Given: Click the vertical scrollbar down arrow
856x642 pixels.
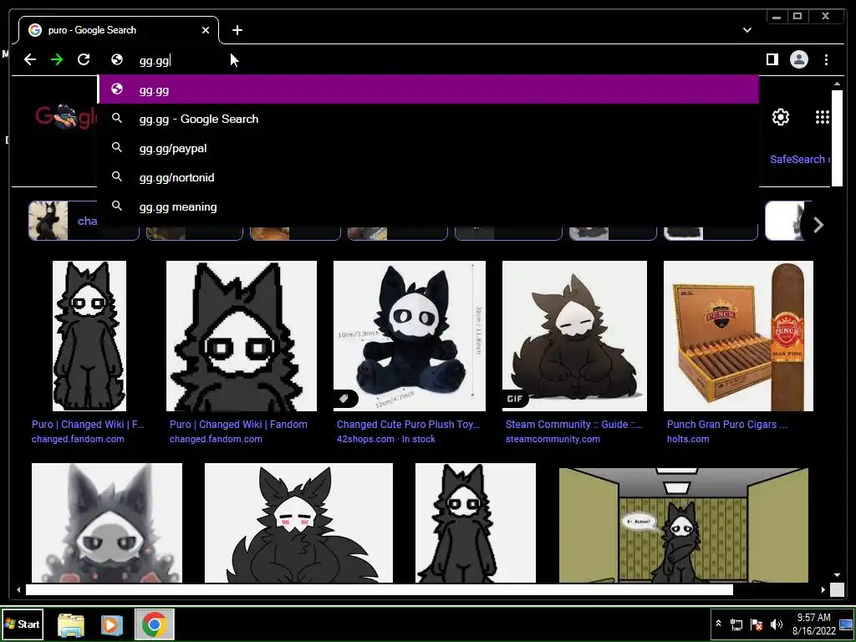Looking at the screenshot, I should [837, 575].
